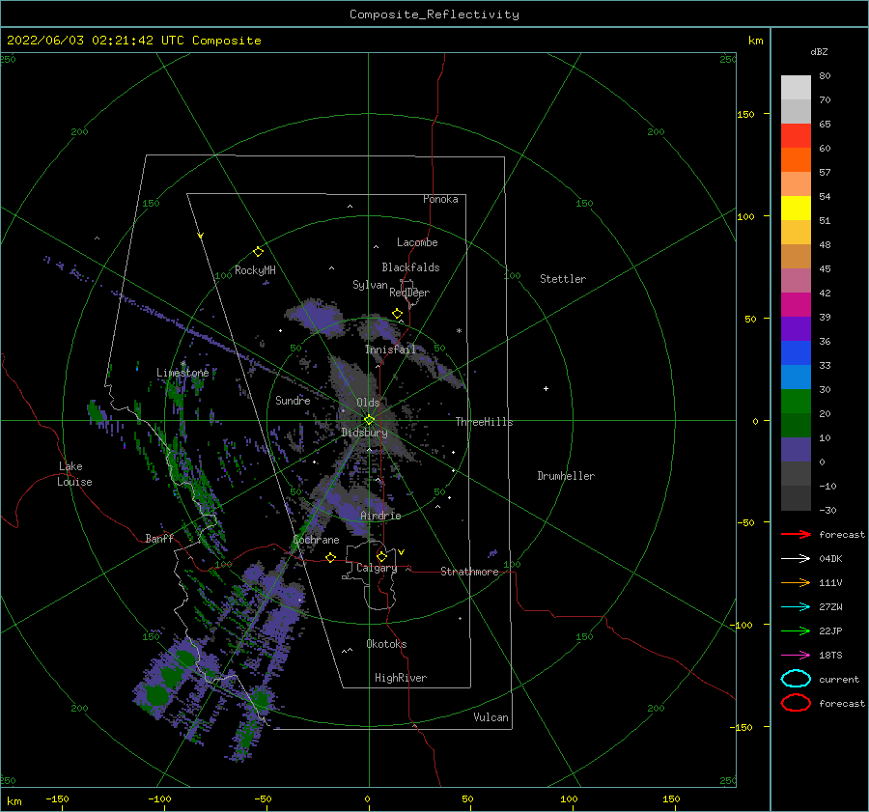Pick the purple 39 dBZ swatch

click(796, 328)
